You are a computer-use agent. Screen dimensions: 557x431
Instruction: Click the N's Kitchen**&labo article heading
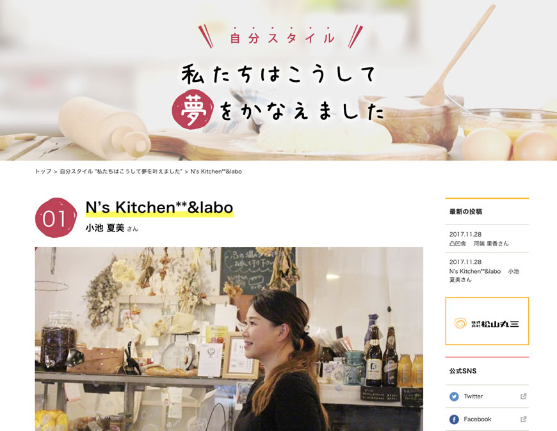159,208
